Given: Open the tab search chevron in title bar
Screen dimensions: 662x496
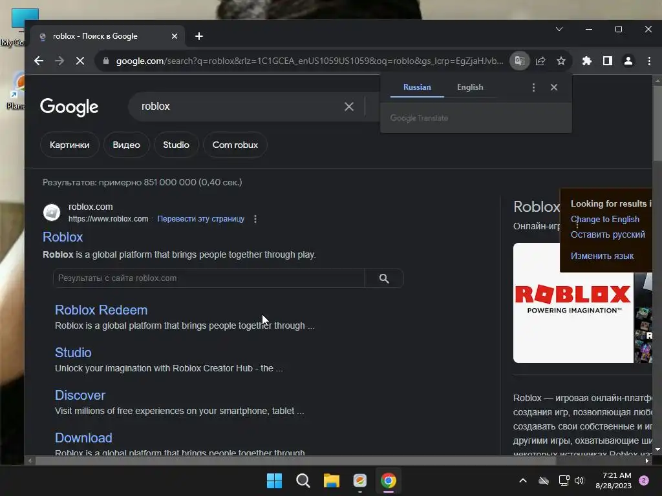Looking at the screenshot, I should click(559, 29).
